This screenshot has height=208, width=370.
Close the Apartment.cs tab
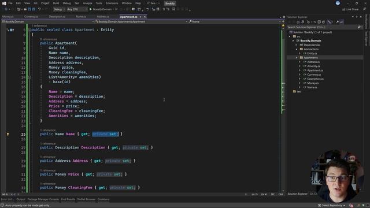click(x=145, y=17)
